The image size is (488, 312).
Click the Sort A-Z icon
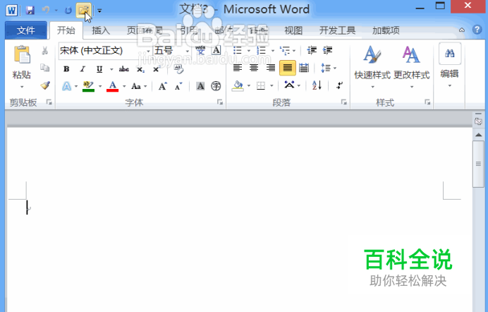[x=317, y=85]
